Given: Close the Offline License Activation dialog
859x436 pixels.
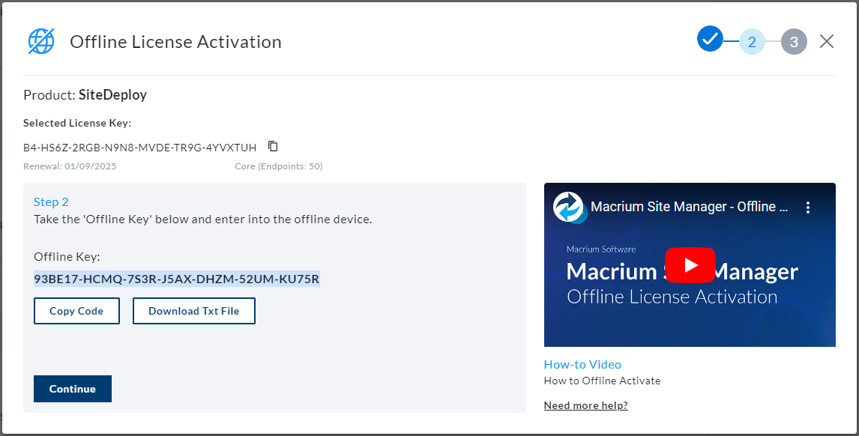Looking at the screenshot, I should pyautogui.click(x=827, y=41).
